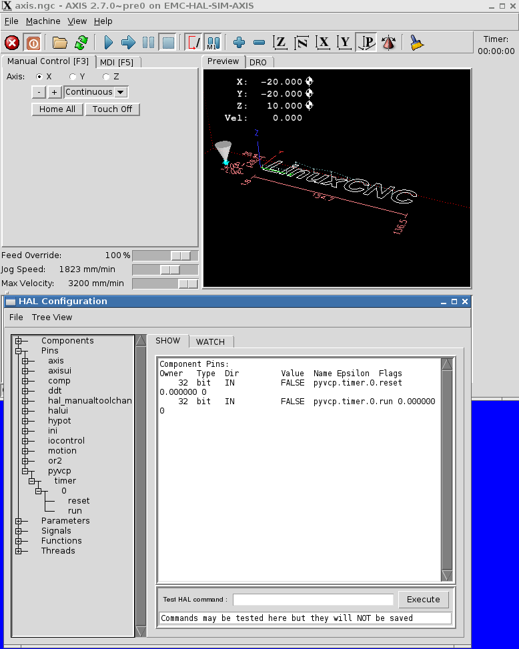
Task: Reload the current file with green arrows
Action: coord(81,43)
